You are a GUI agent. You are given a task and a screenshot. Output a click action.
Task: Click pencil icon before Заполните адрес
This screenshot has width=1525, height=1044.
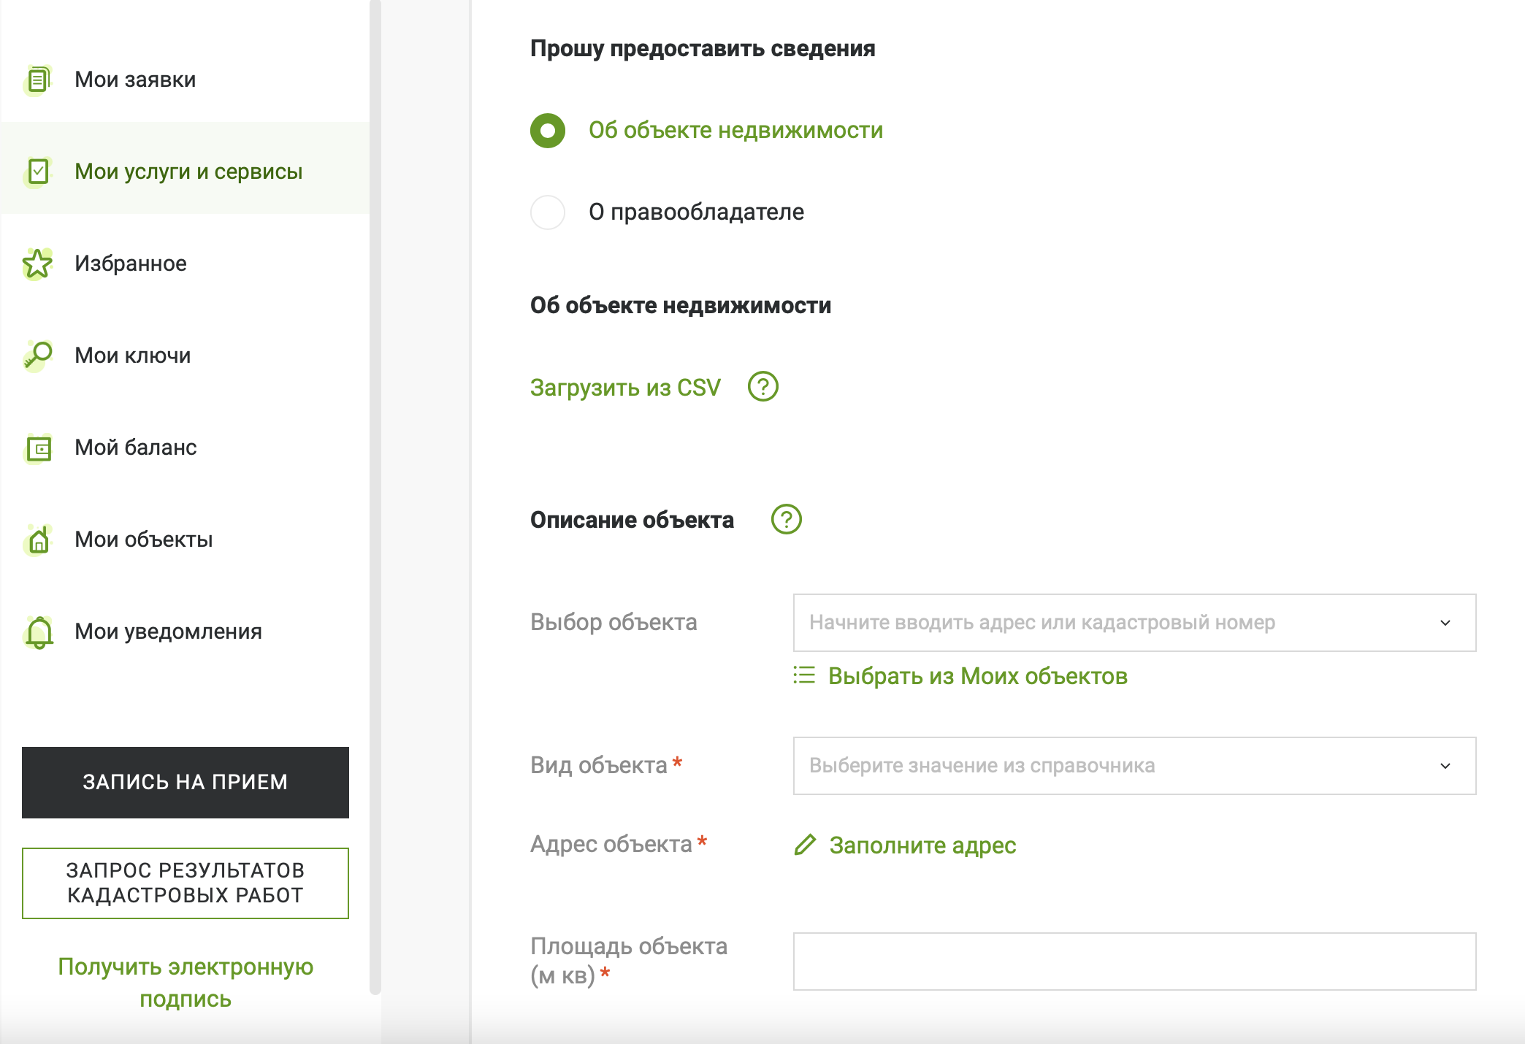(x=805, y=845)
